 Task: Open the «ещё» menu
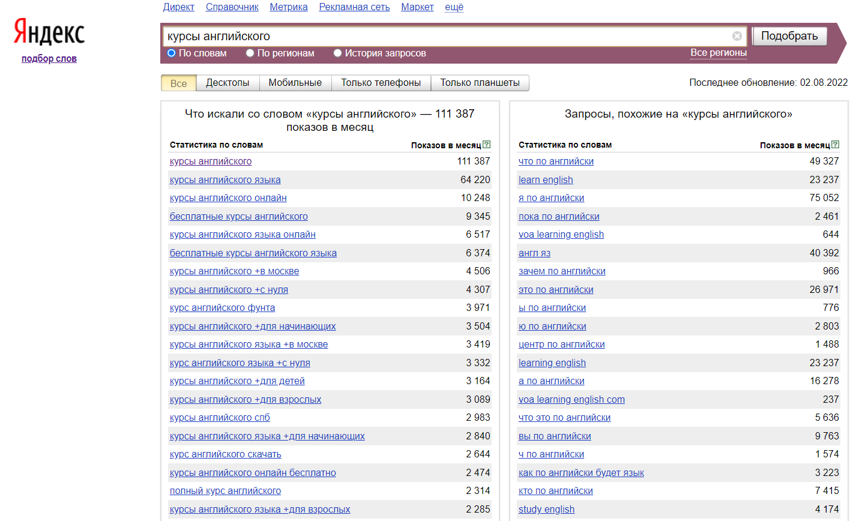[x=454, y=7]
